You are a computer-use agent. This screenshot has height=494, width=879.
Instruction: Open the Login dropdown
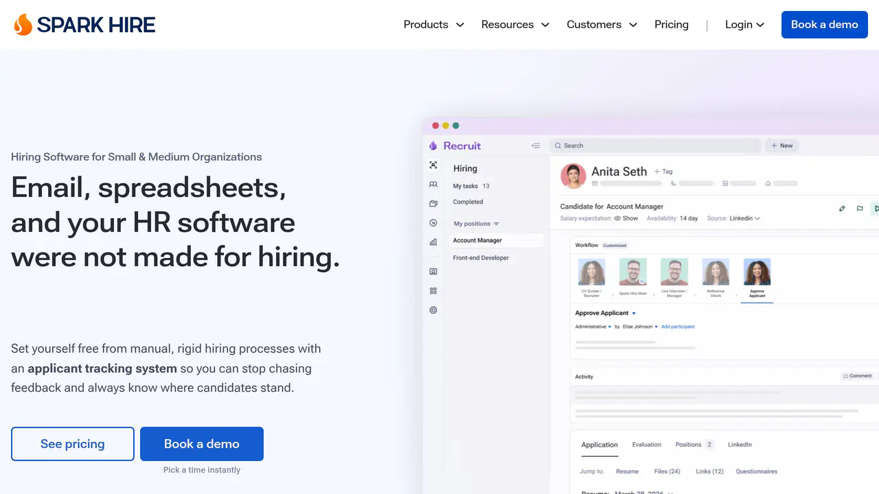(x=745, y=25)
